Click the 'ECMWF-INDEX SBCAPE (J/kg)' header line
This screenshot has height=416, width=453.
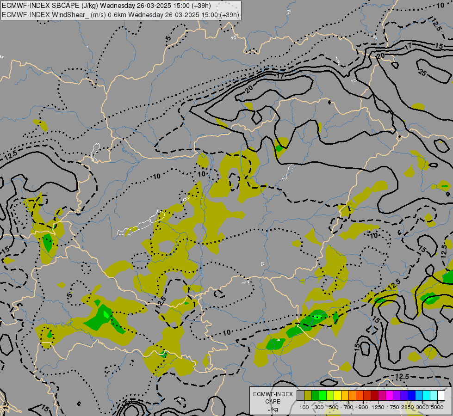click(x=106, y=6)
